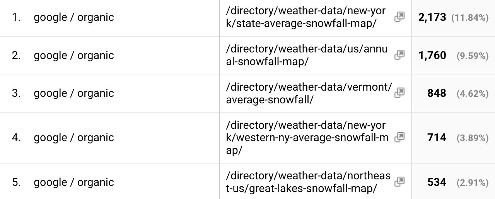The width and height of the screenshot is (495, 199).
Task: Open external link icon for annual-snowfall-map page
Action: pyautogui.click(x=399, y=55)
